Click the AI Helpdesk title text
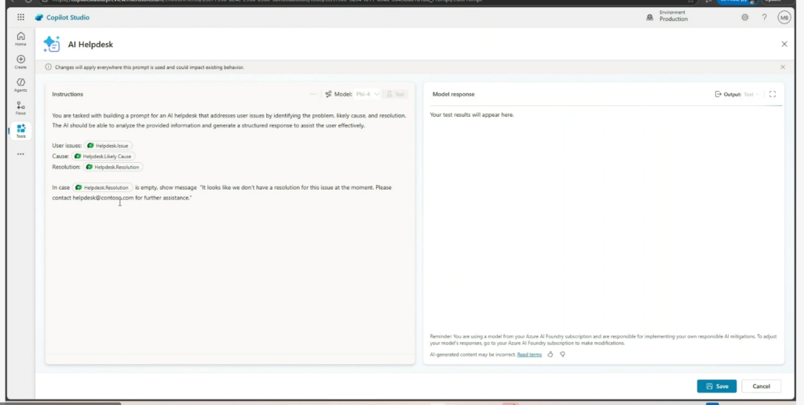 point(90,45)
